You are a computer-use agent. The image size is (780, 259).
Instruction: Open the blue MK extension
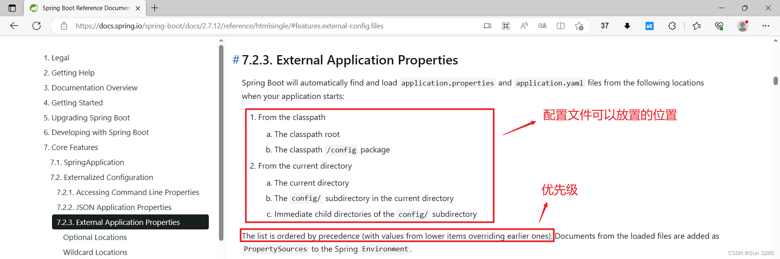coord(650,26)
